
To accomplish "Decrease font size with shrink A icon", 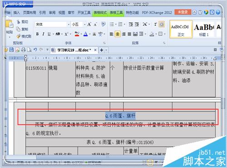I will [95, 25].
